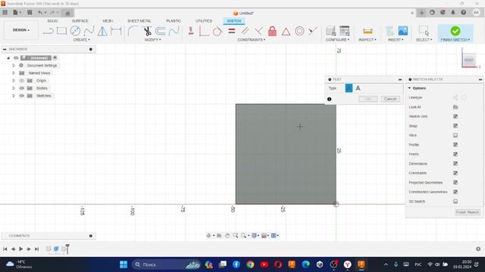485x272 pixels.
Task: Open the Constraints dropdown menu
Action: (251, 40)
